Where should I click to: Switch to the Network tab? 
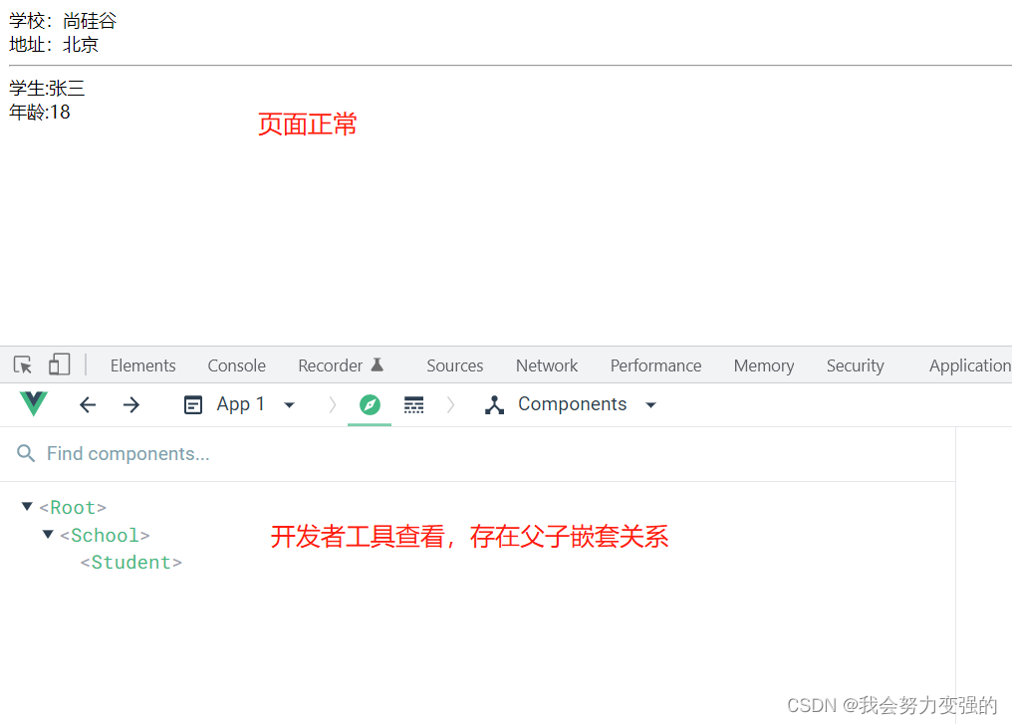[546, 364]
